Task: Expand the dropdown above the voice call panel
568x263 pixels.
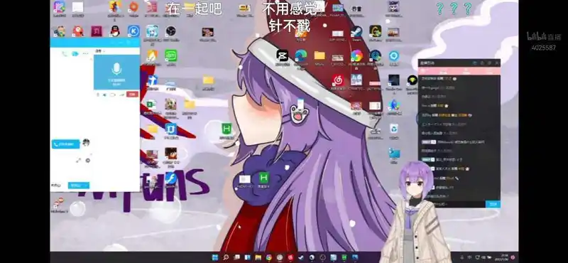Action: pos(99,51)
